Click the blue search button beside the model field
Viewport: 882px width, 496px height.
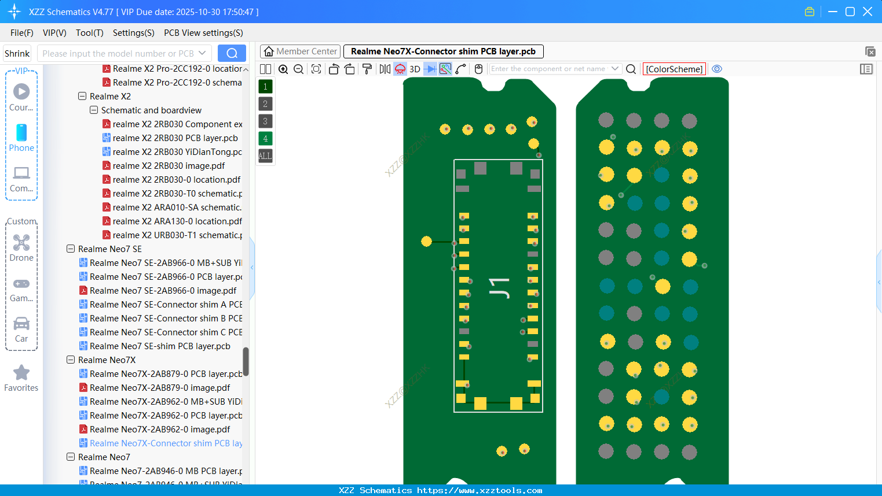(232, 53)
